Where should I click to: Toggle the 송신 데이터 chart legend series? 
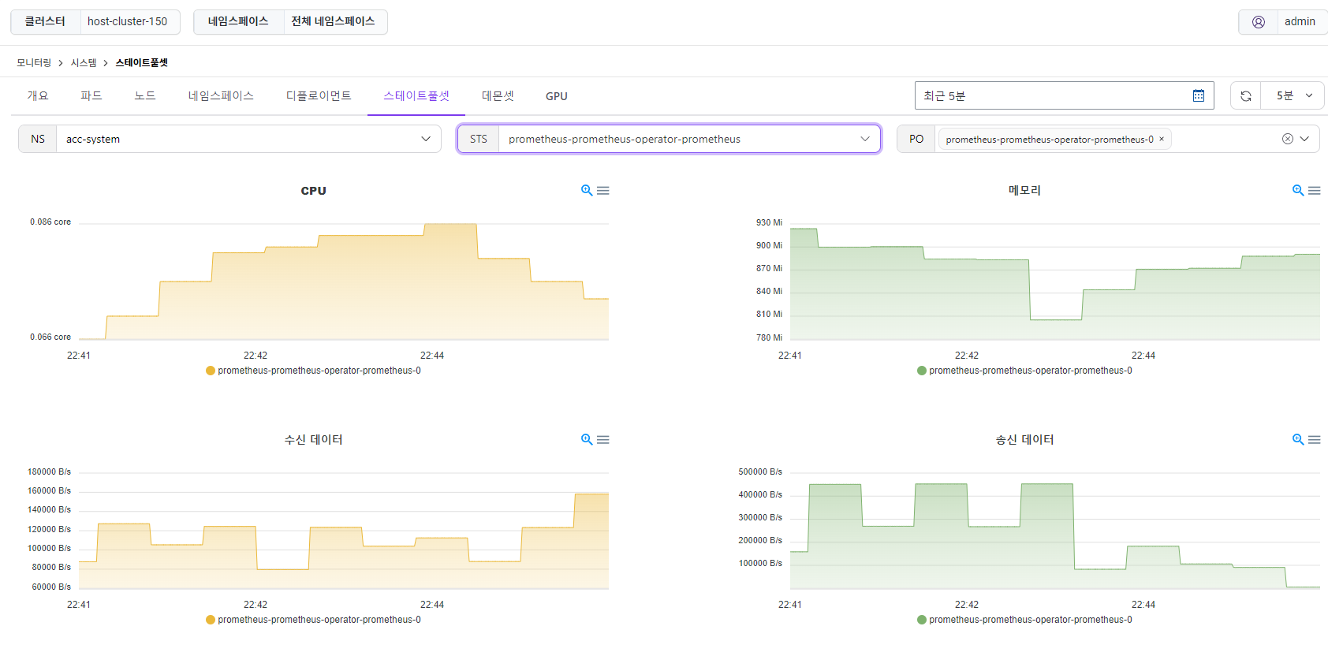tap(1024, 620)
